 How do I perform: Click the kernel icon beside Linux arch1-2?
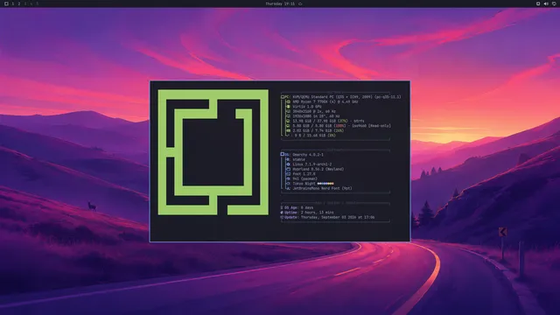[x=288, y=164]
